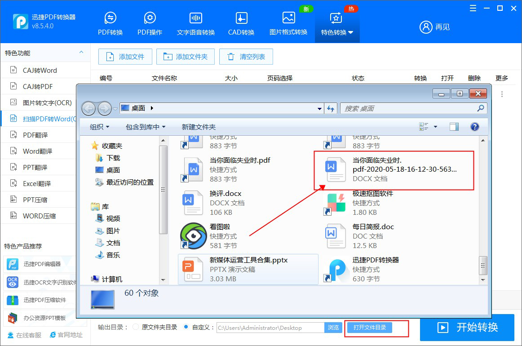Open the PDF转换 tool
Viewport: 522px width, 346px height.
point(110,22)
